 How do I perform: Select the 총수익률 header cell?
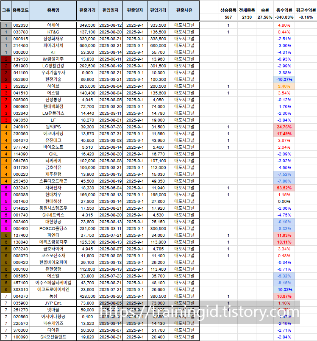click(x=284, y=10)
